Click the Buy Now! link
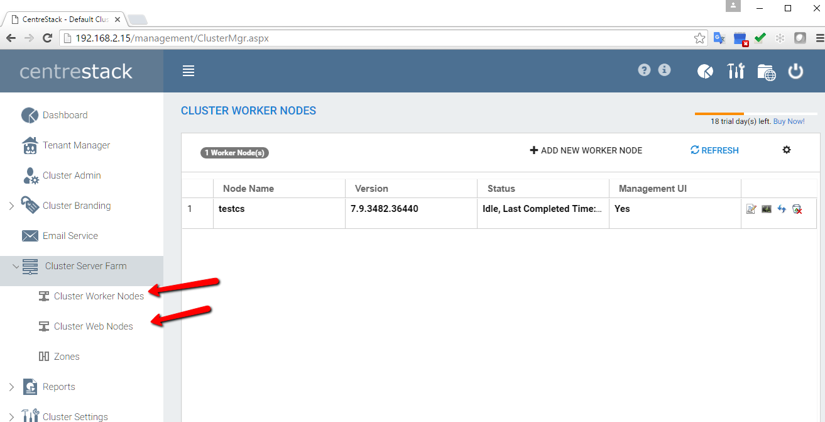This screenshot has width=825, height=422. coord(789,121)
